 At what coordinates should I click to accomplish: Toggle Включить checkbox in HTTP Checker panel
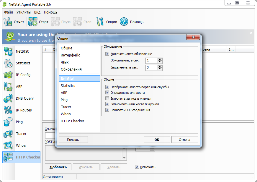[x=137, y=167]
